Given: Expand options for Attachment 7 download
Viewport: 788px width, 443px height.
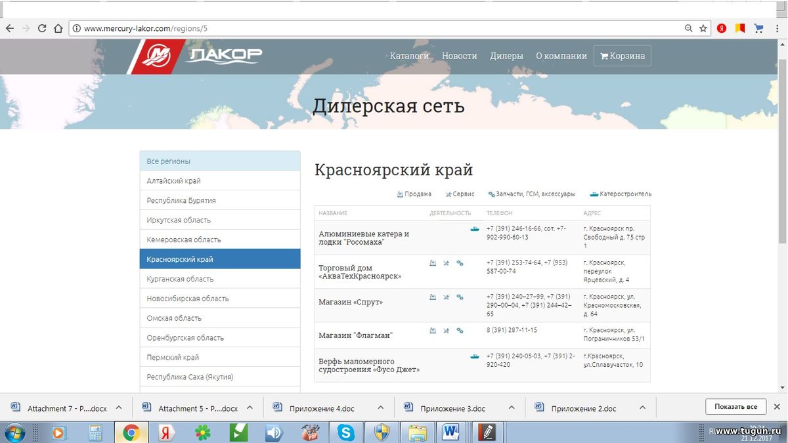Looking at the screenshot, I should click(x=119, y=408).
